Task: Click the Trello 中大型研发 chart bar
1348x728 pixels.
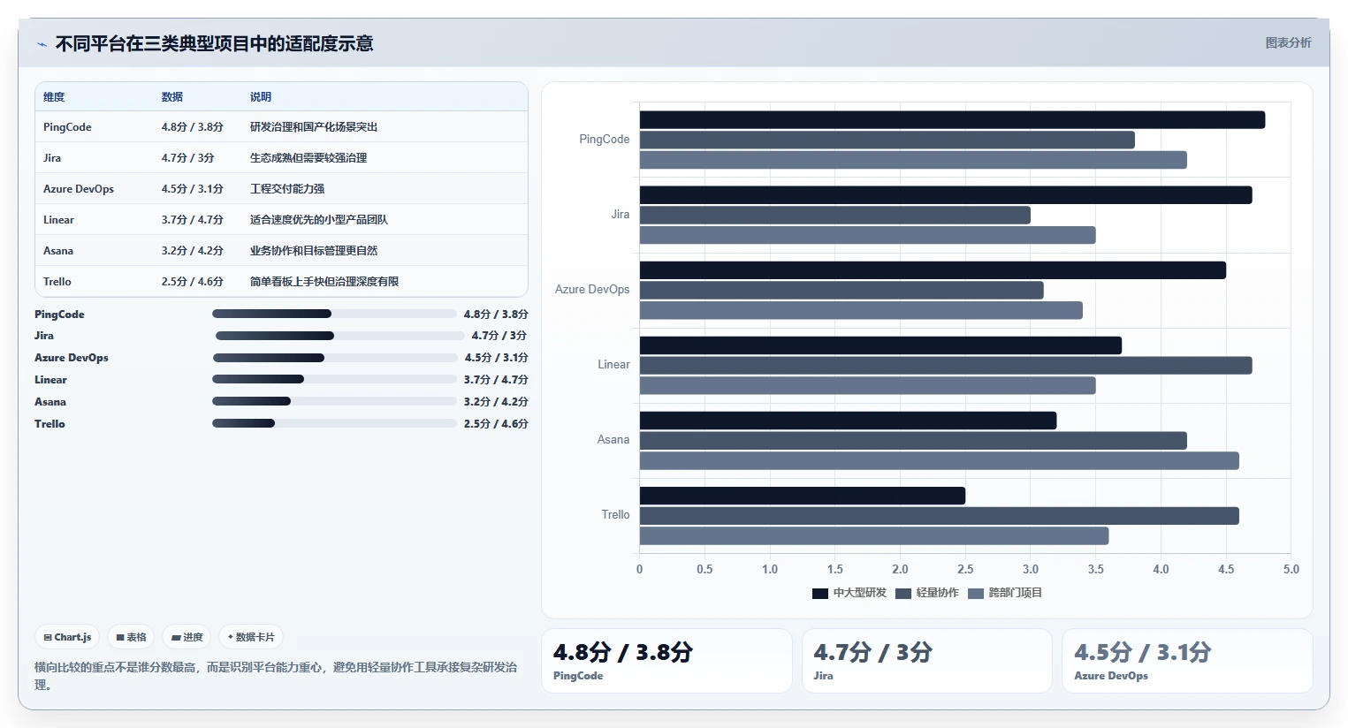Action: [x=803, y=496]
